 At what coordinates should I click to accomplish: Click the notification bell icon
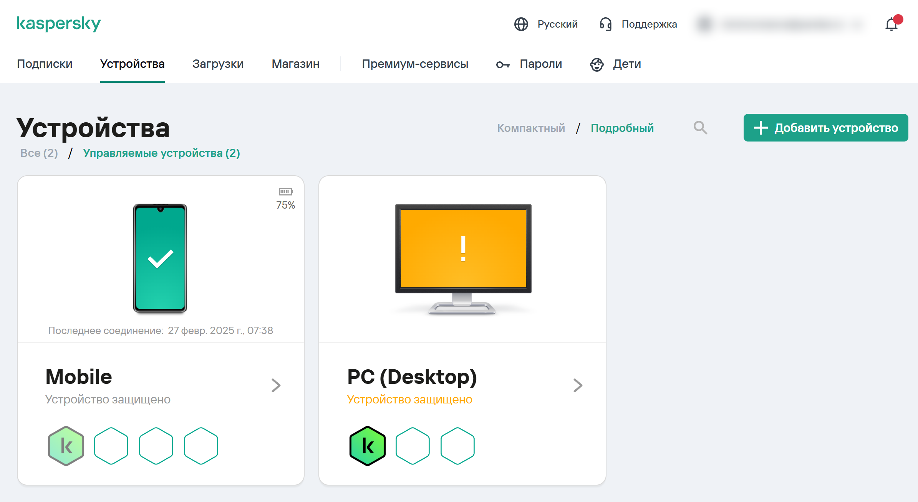point(891,25)
